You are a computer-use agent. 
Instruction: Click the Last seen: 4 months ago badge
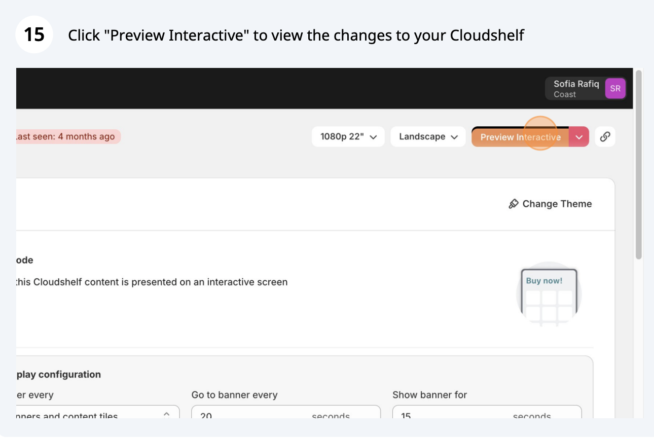[x=67, y=136]
